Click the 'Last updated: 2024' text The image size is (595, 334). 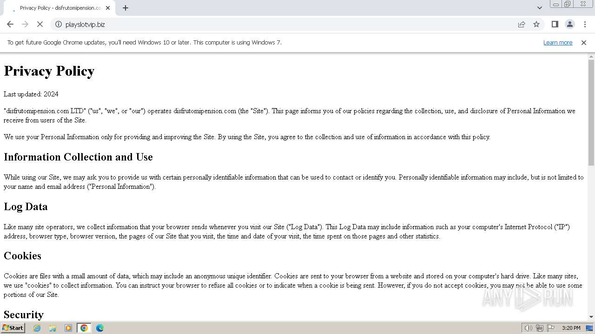pos(31,94)
